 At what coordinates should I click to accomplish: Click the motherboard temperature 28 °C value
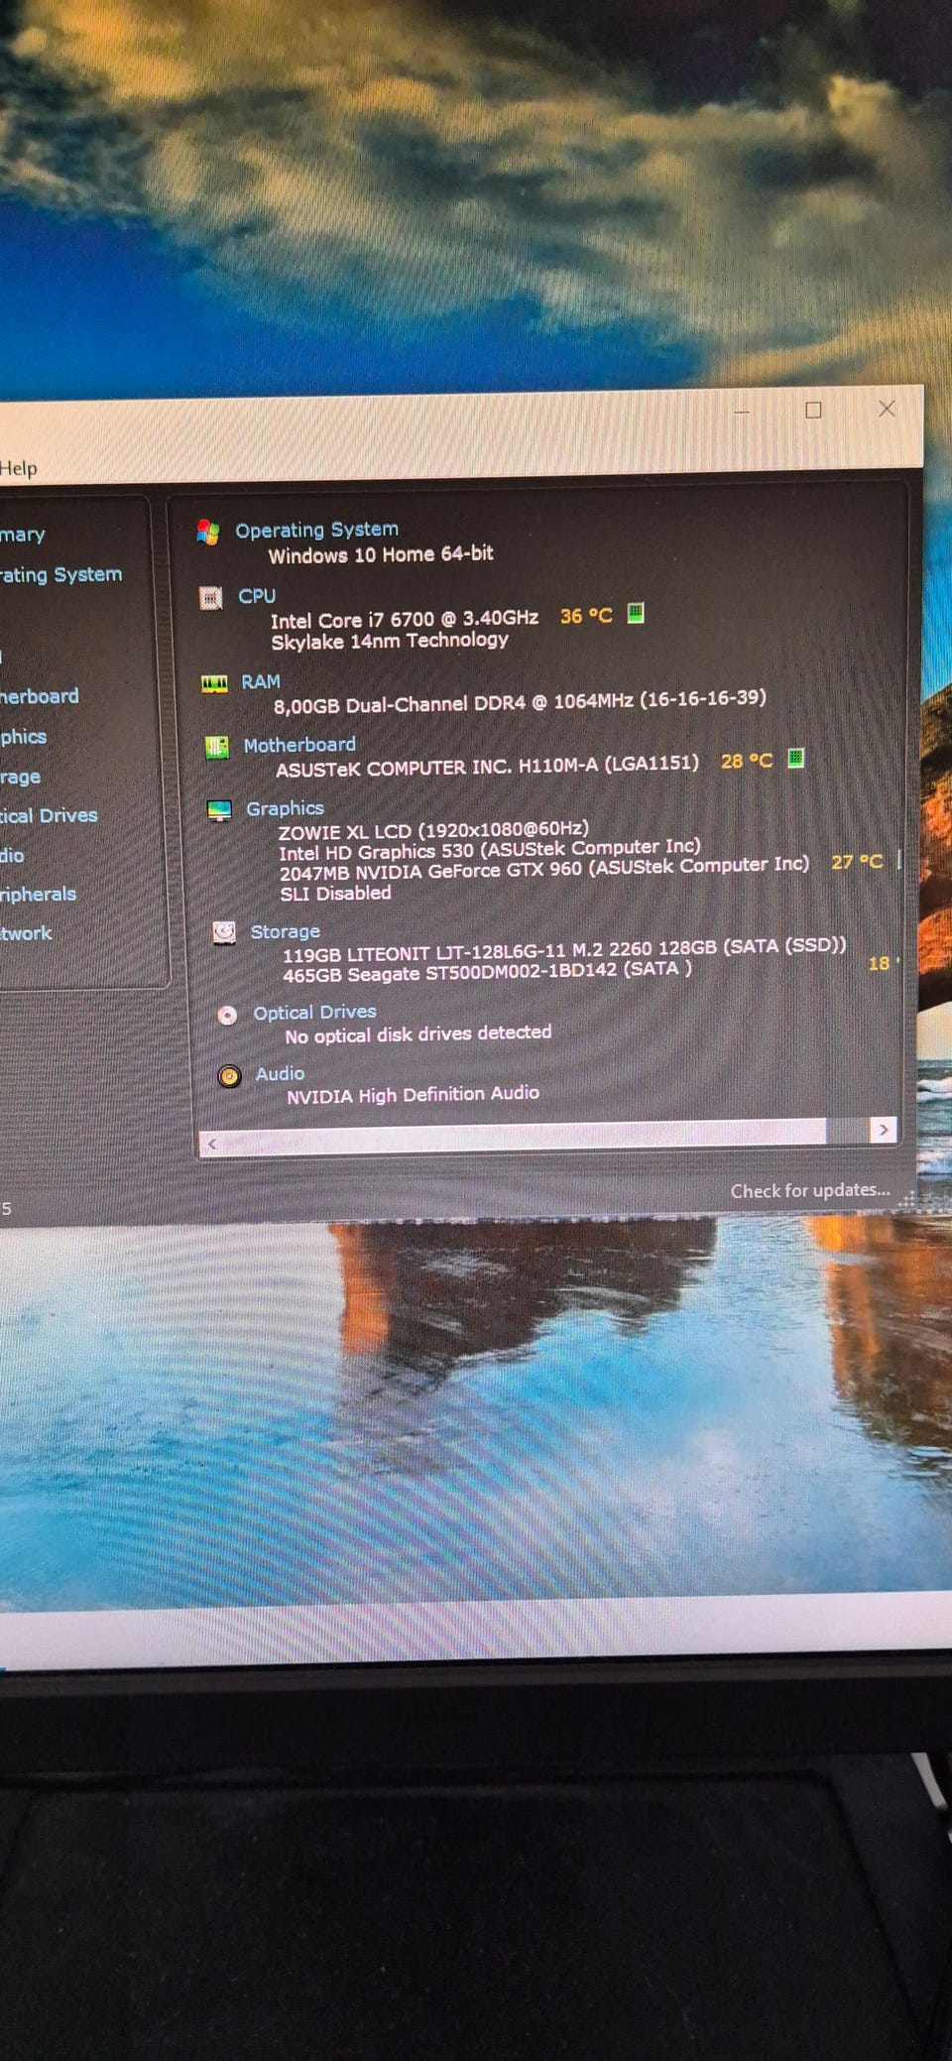pos(747,761)
